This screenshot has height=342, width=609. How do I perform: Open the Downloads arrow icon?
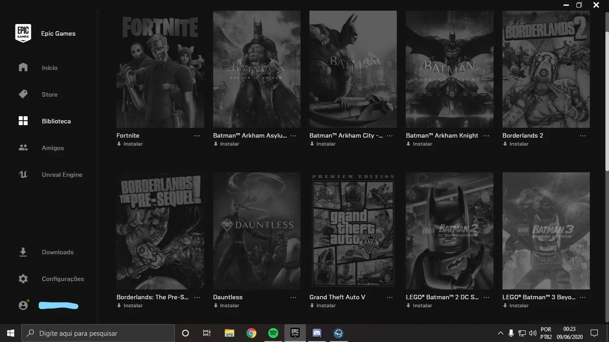pos(23,252)
